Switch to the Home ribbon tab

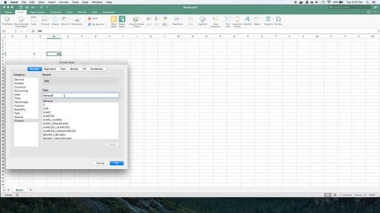8,12
